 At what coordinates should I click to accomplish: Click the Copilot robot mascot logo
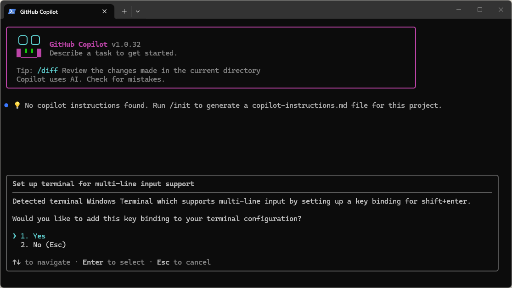(29, 47)
